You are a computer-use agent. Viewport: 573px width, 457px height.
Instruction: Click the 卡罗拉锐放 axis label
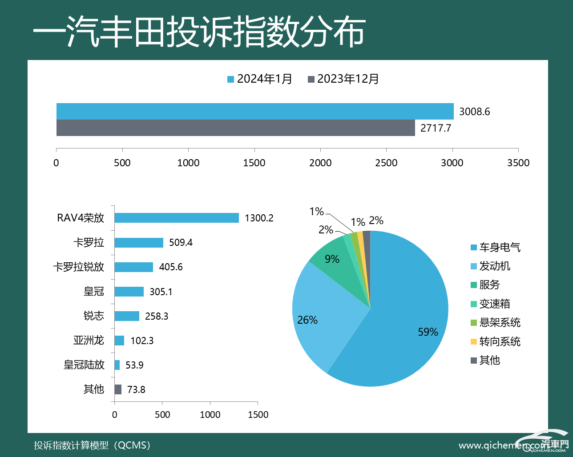[x=78, y=267]
